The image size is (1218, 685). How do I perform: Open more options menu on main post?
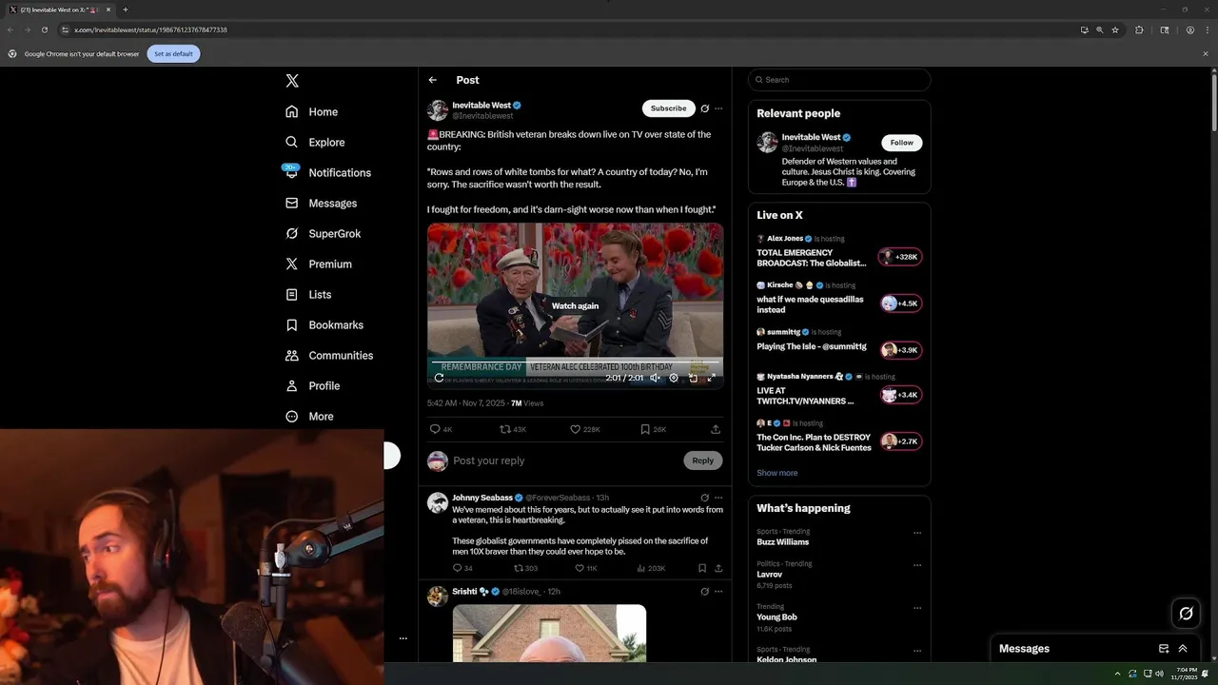point(718,108)
